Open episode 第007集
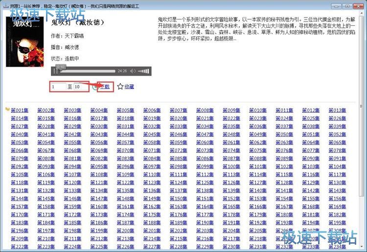This screenshot has height=252, width=367. [179, 110]
